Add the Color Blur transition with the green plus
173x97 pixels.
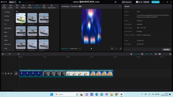(x=24, y=21)
